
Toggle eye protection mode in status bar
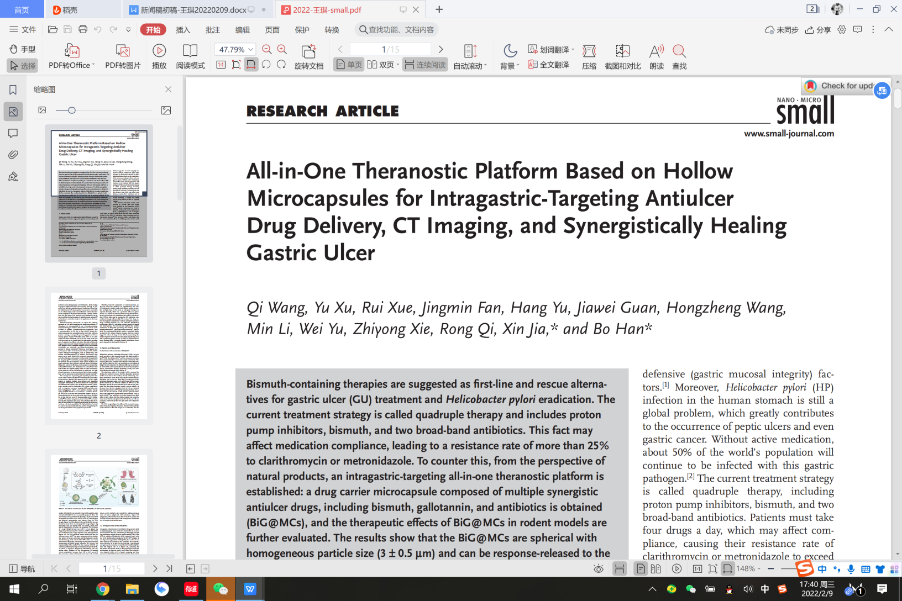point(599,568)
